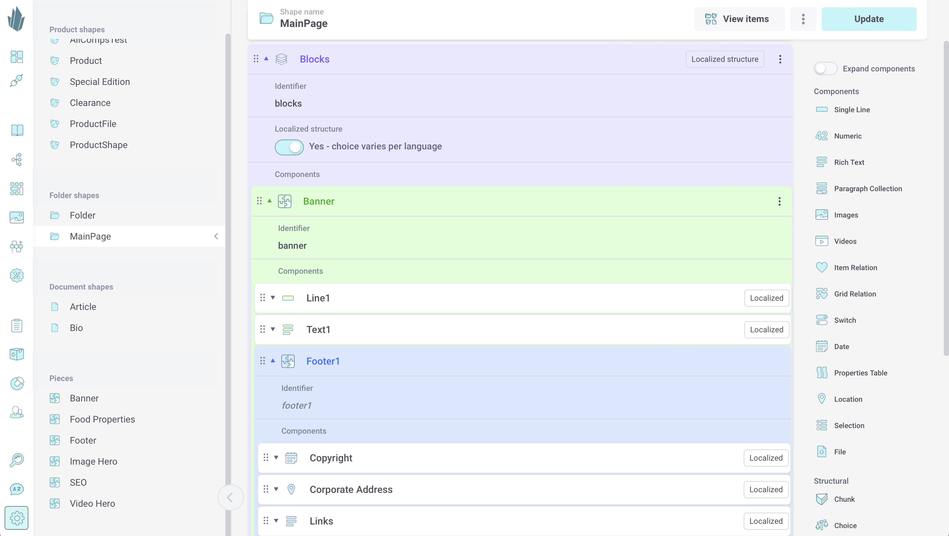949x536 pixels.
Task: Open the image assets icon in rail
Action: [16, 217]
